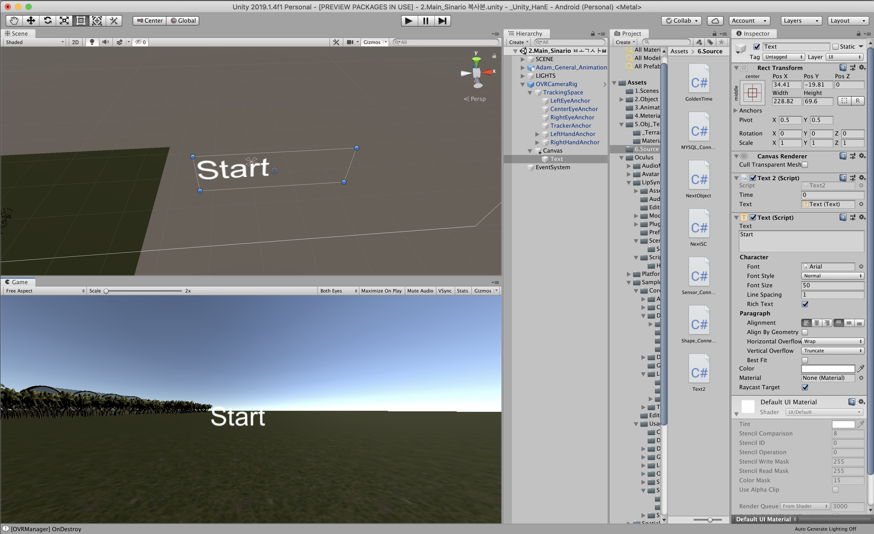Toggle scene lighting bulb icon

click(x=92, y=42)
